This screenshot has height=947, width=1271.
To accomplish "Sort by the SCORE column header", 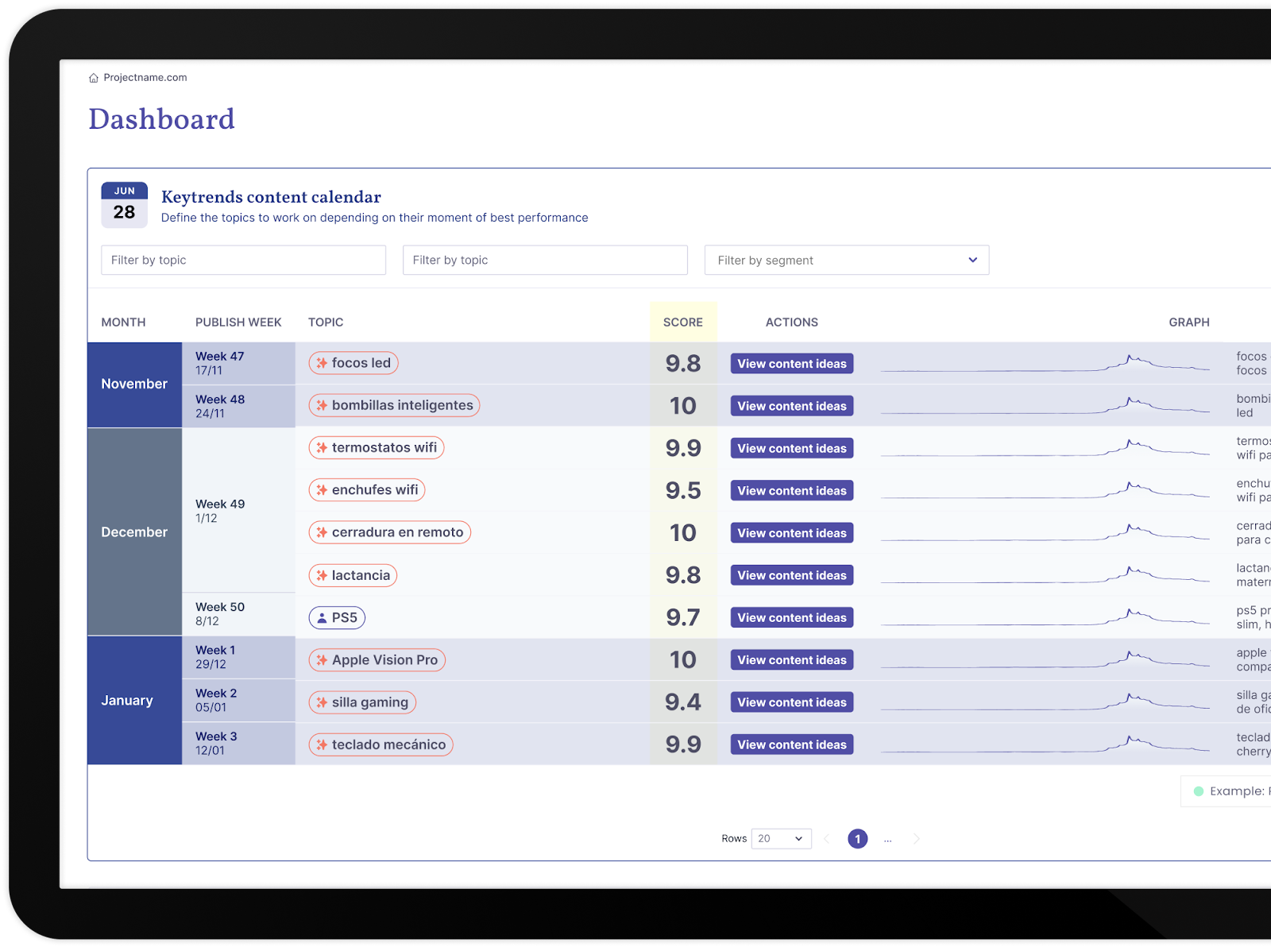I will point(683,323).
